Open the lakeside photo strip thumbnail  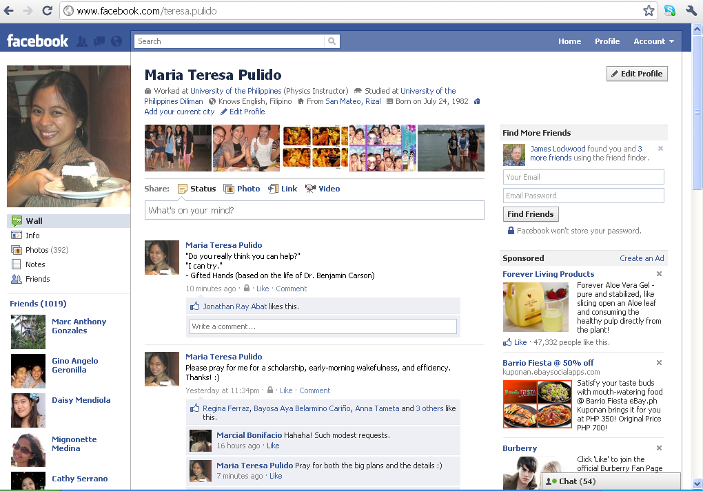tap(451, 148)
